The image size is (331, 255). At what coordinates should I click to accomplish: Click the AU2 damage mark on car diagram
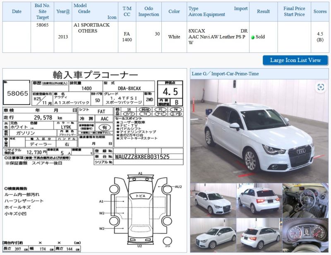click(178, 187)
